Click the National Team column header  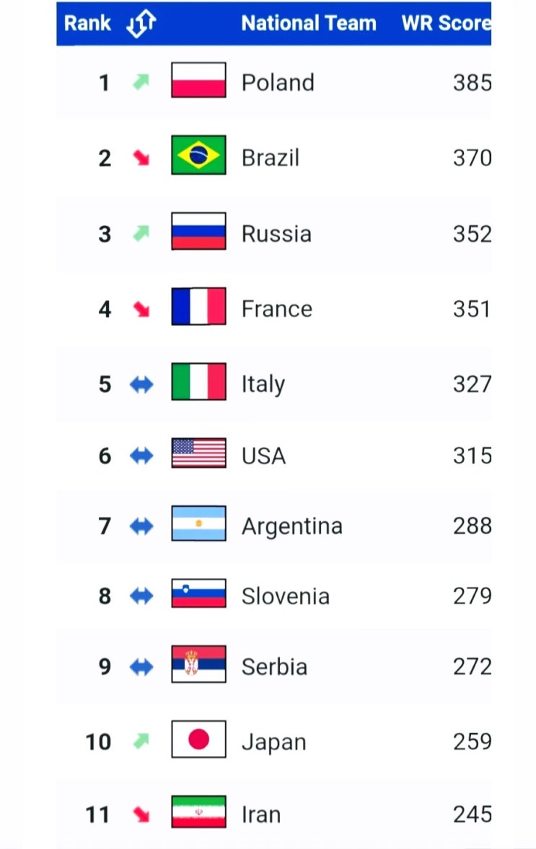(308, 23)
